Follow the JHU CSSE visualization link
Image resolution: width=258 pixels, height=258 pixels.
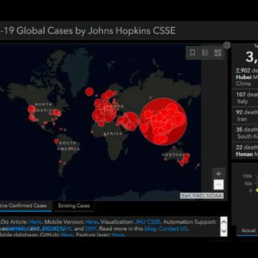(148, 222)
